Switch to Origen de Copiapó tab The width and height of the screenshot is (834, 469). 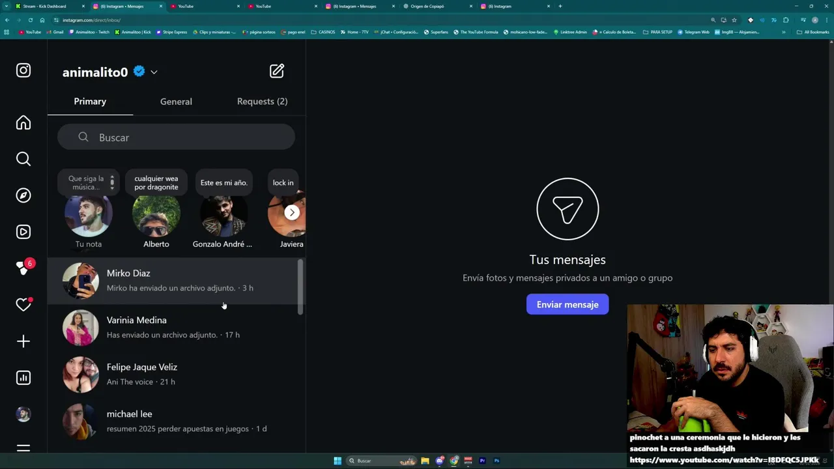438,6
